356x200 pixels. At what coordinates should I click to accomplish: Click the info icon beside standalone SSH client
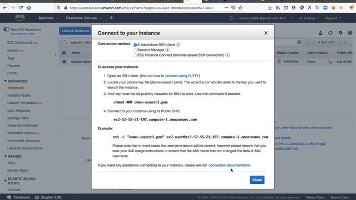(x=178, y=44)
